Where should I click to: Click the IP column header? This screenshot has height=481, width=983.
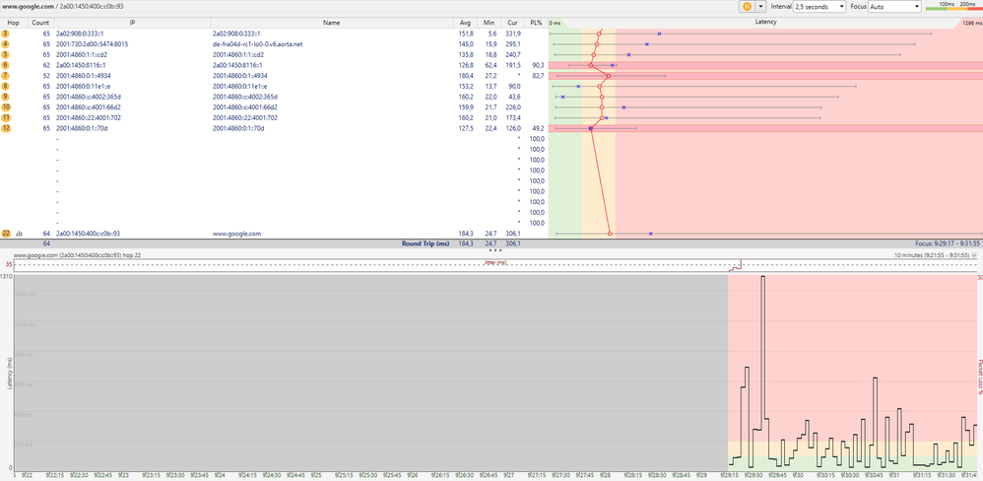(132, 23)
